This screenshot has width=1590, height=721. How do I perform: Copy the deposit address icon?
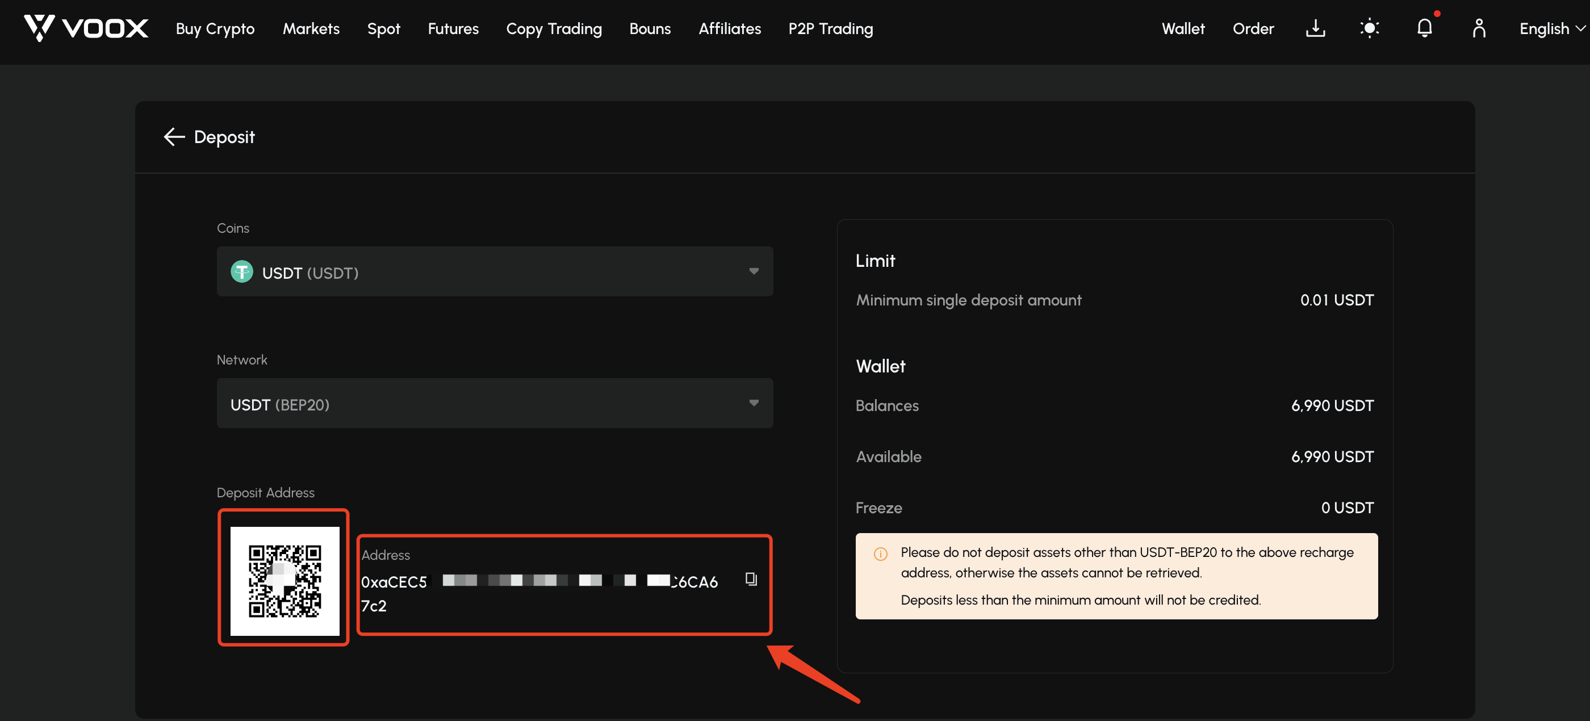(751, 579)
